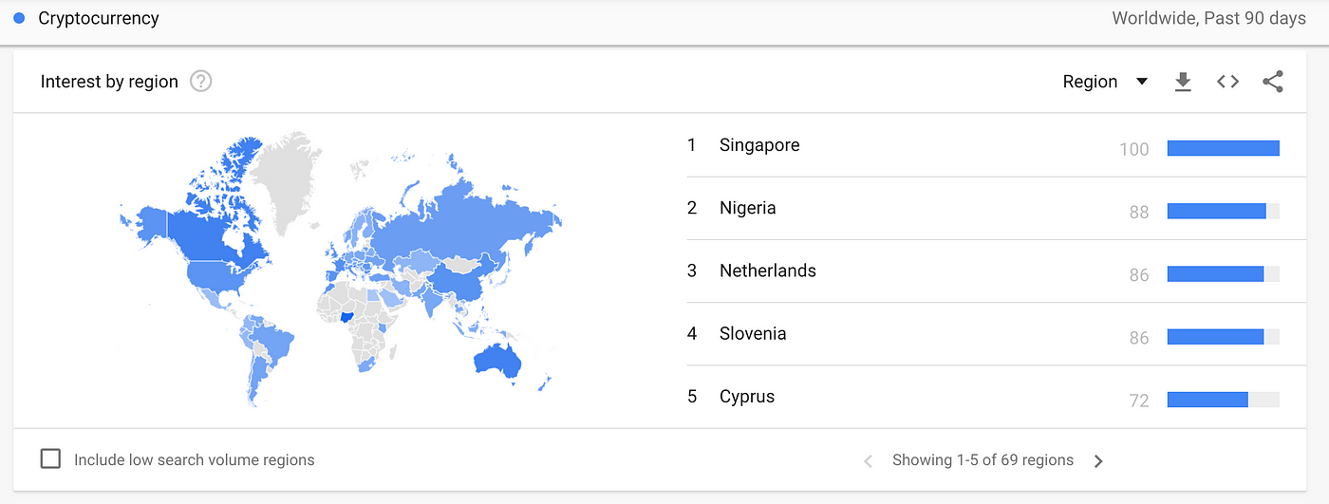
Task: Open the help icon beside Interest by region
Action: point(200,82)
